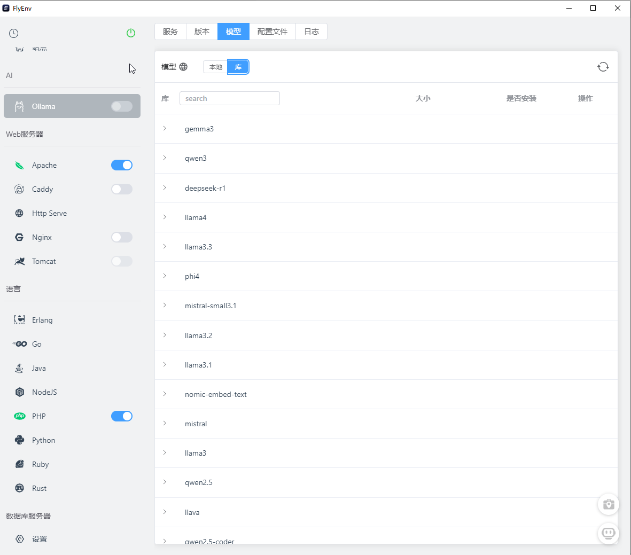Click the Ruby gem icon
631x555 pixels.
click(19, 464)
